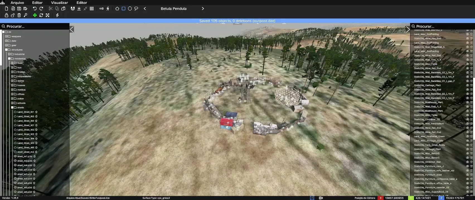The image size is (475, 200).
Task: Open the Editor menu
Action: (82, 2)
